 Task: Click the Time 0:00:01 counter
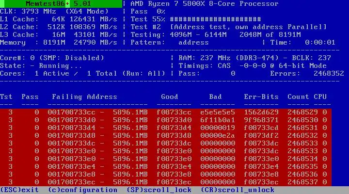click(302, 43)
